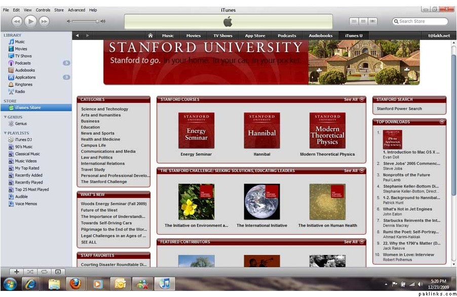
Task: Open the Windows Start button
Action: [x=10, y=284]
